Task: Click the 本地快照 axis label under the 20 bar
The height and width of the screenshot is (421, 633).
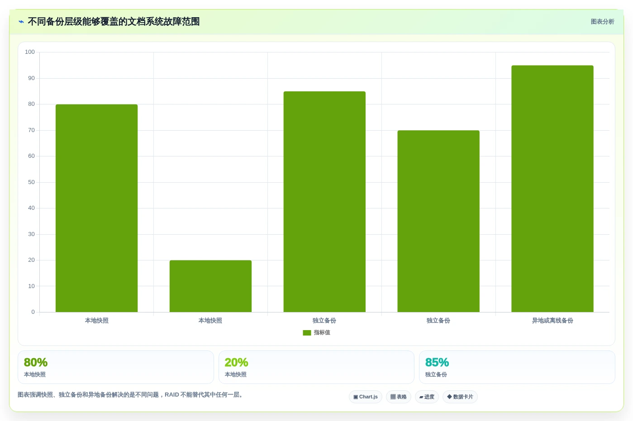Action: point(210,321)
